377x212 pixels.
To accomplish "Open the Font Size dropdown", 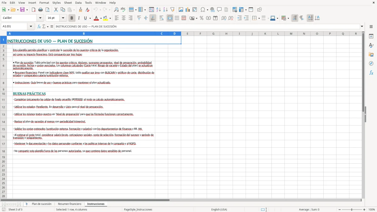I will (63, 18).
